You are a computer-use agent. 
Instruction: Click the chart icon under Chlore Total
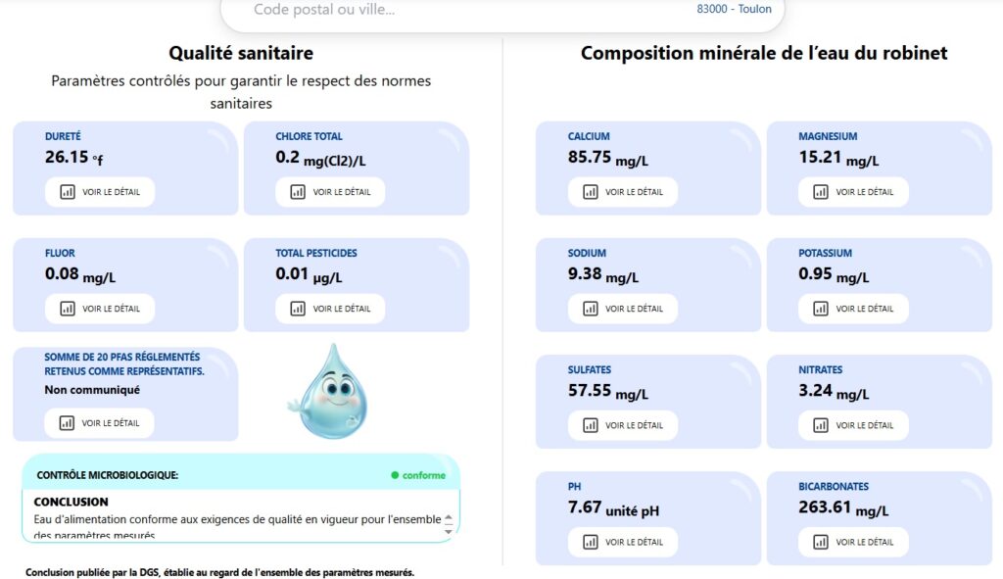click(299, 192)
